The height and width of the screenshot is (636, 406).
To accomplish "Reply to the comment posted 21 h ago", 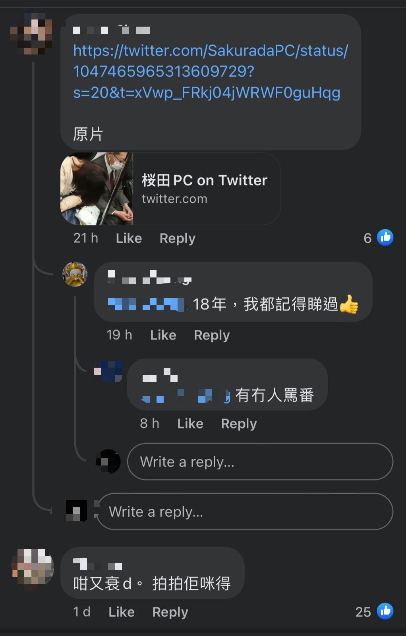I will coord(177,238).
